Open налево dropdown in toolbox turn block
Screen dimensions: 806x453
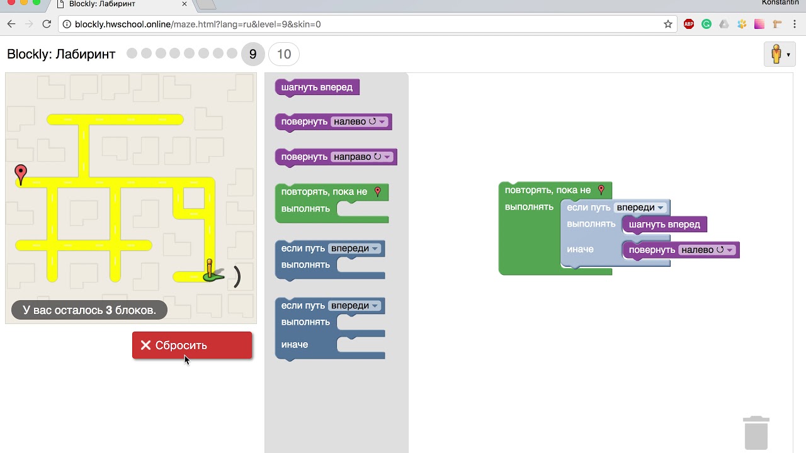(x=359, y=121)
